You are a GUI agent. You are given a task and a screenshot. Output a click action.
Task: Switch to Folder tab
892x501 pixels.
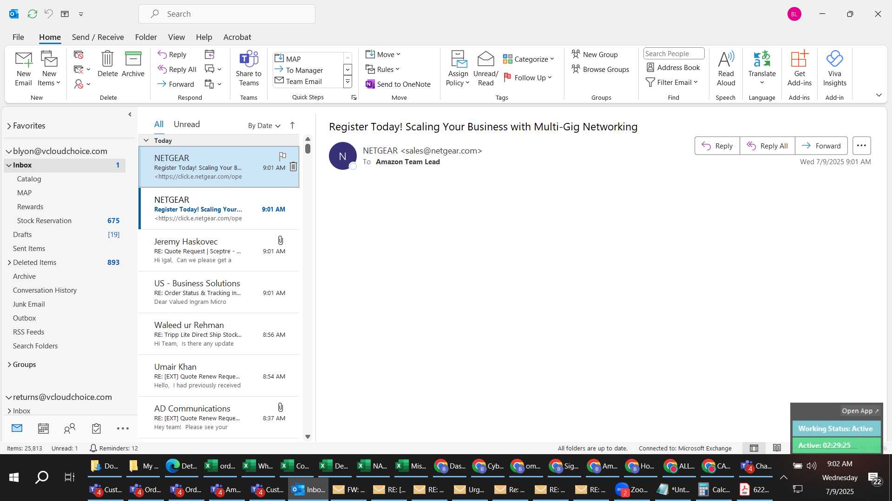click(146, 37)
